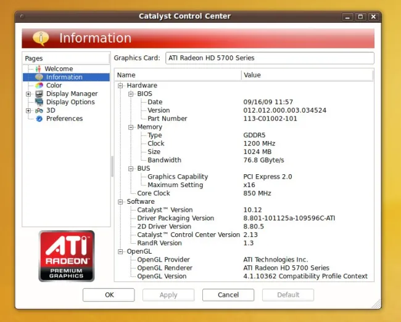401x322 pixels.
Task: Collapse the Memory subsection
Action: coord(131,127)
